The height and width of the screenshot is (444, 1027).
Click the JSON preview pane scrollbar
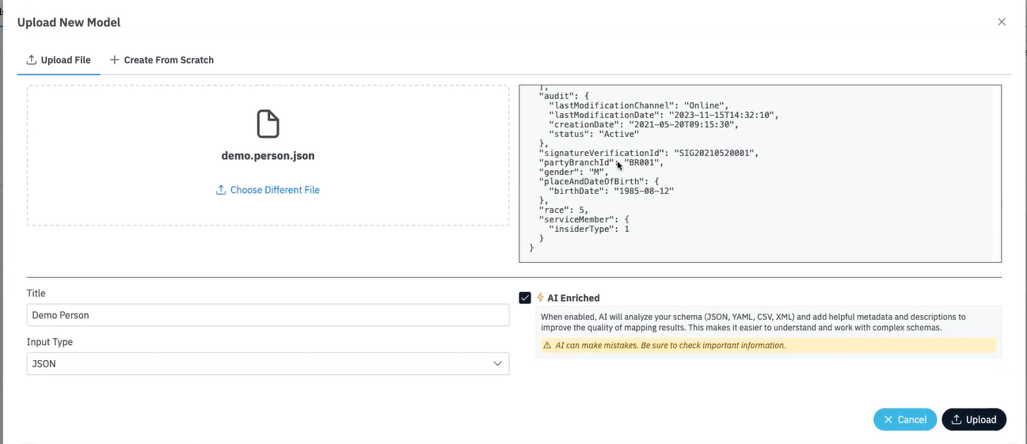996,174
